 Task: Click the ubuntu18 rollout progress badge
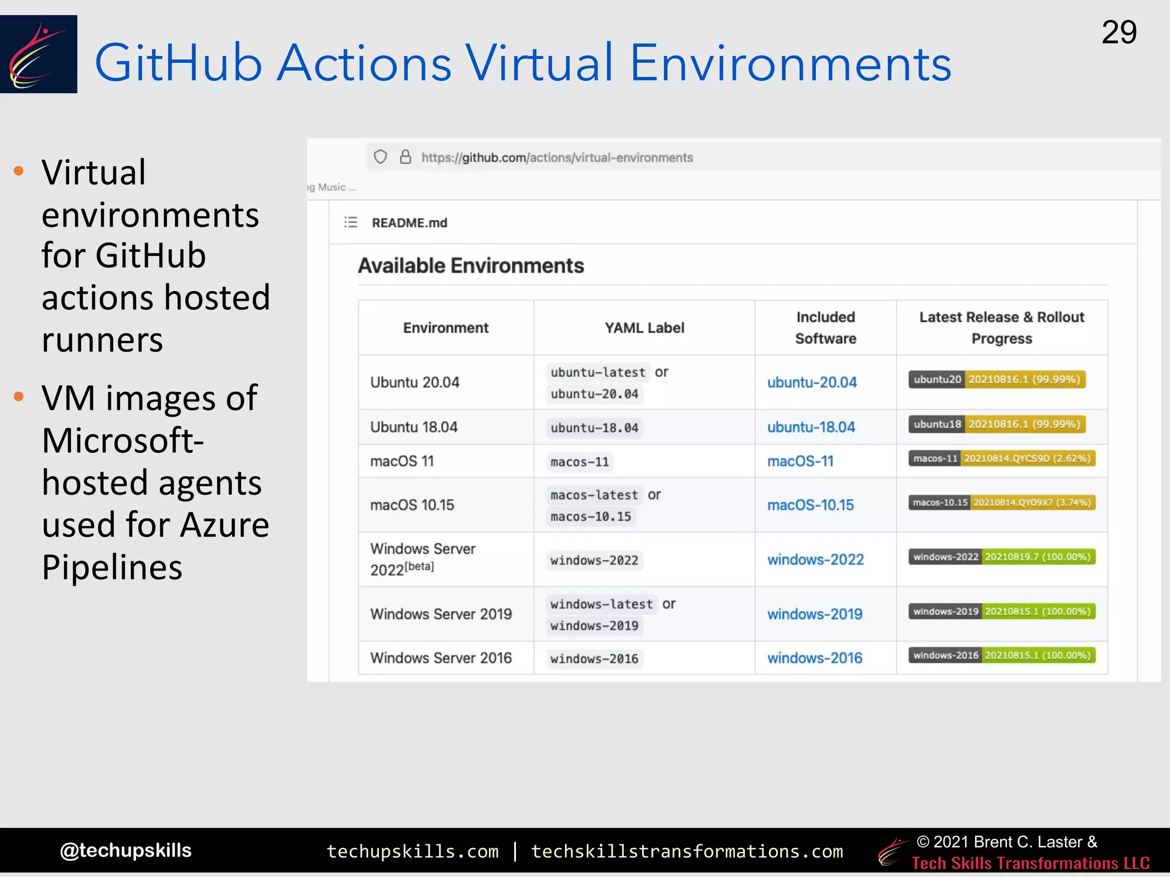pyautogui.click(x=997, y=424)
